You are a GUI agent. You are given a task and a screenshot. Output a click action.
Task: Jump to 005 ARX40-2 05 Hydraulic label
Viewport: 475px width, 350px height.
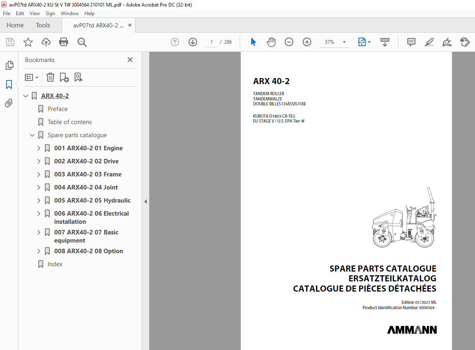[x=93, y=201]
